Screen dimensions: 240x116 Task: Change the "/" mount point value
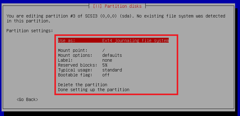point(104,50)
